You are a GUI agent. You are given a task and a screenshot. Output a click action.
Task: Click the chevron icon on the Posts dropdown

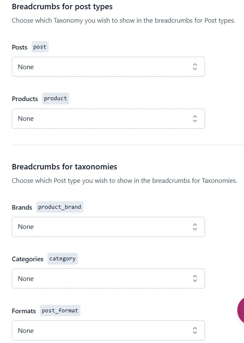coord(195,67)
